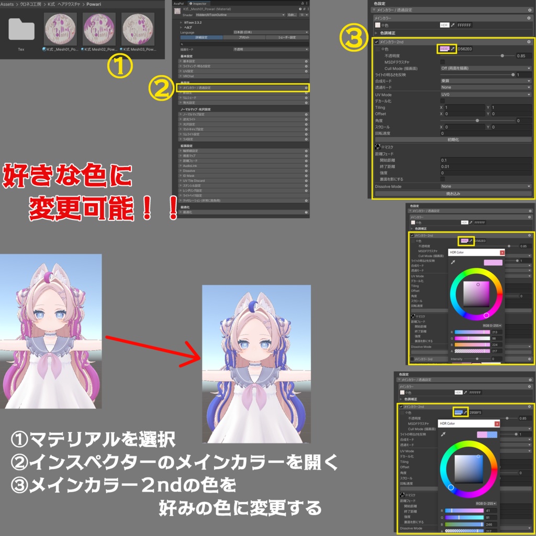Switch to the Inspector tab
Viewport: 536px width, 536px height.
point(198,4)
